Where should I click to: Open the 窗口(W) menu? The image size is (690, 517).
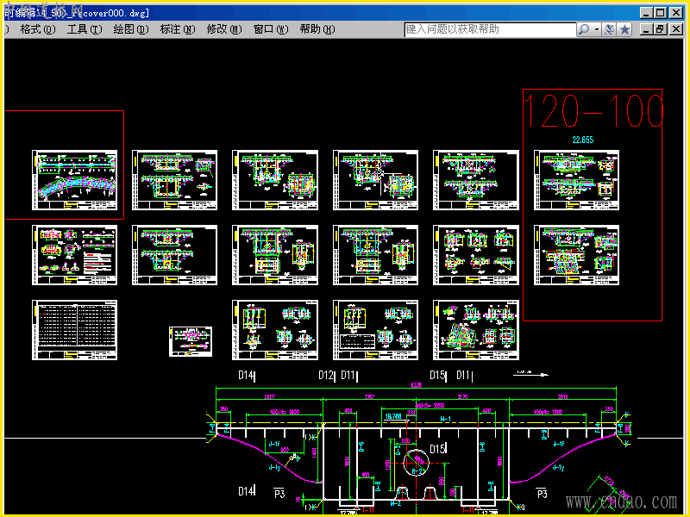(271, 29)
